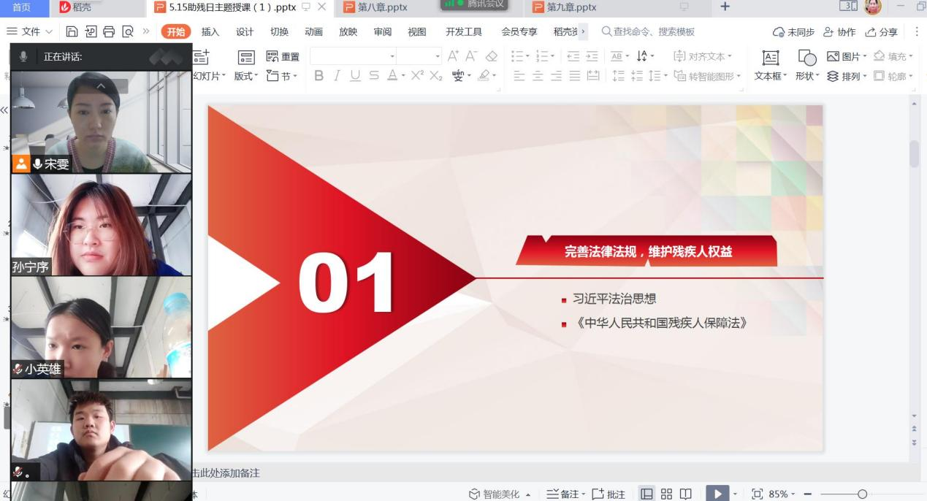Toggle bold formatting

[318, 76]
